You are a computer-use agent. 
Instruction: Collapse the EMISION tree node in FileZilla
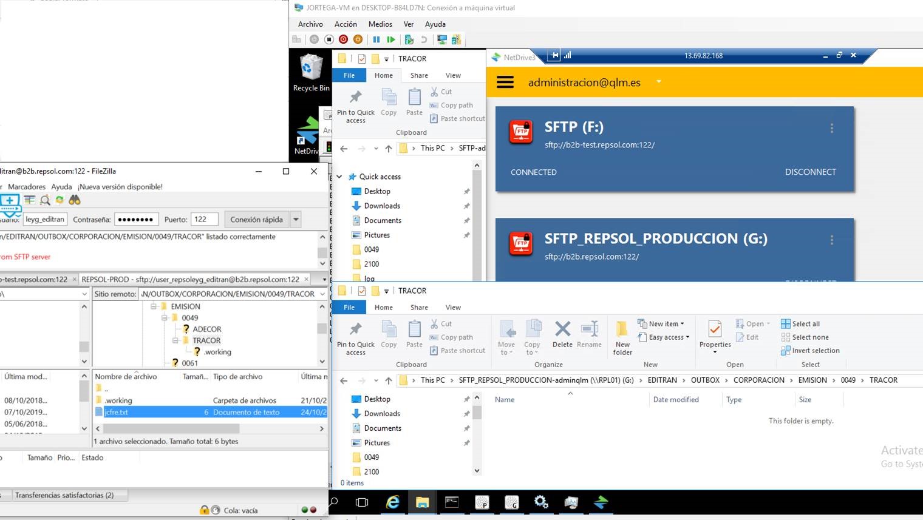(x=154, y=306)
